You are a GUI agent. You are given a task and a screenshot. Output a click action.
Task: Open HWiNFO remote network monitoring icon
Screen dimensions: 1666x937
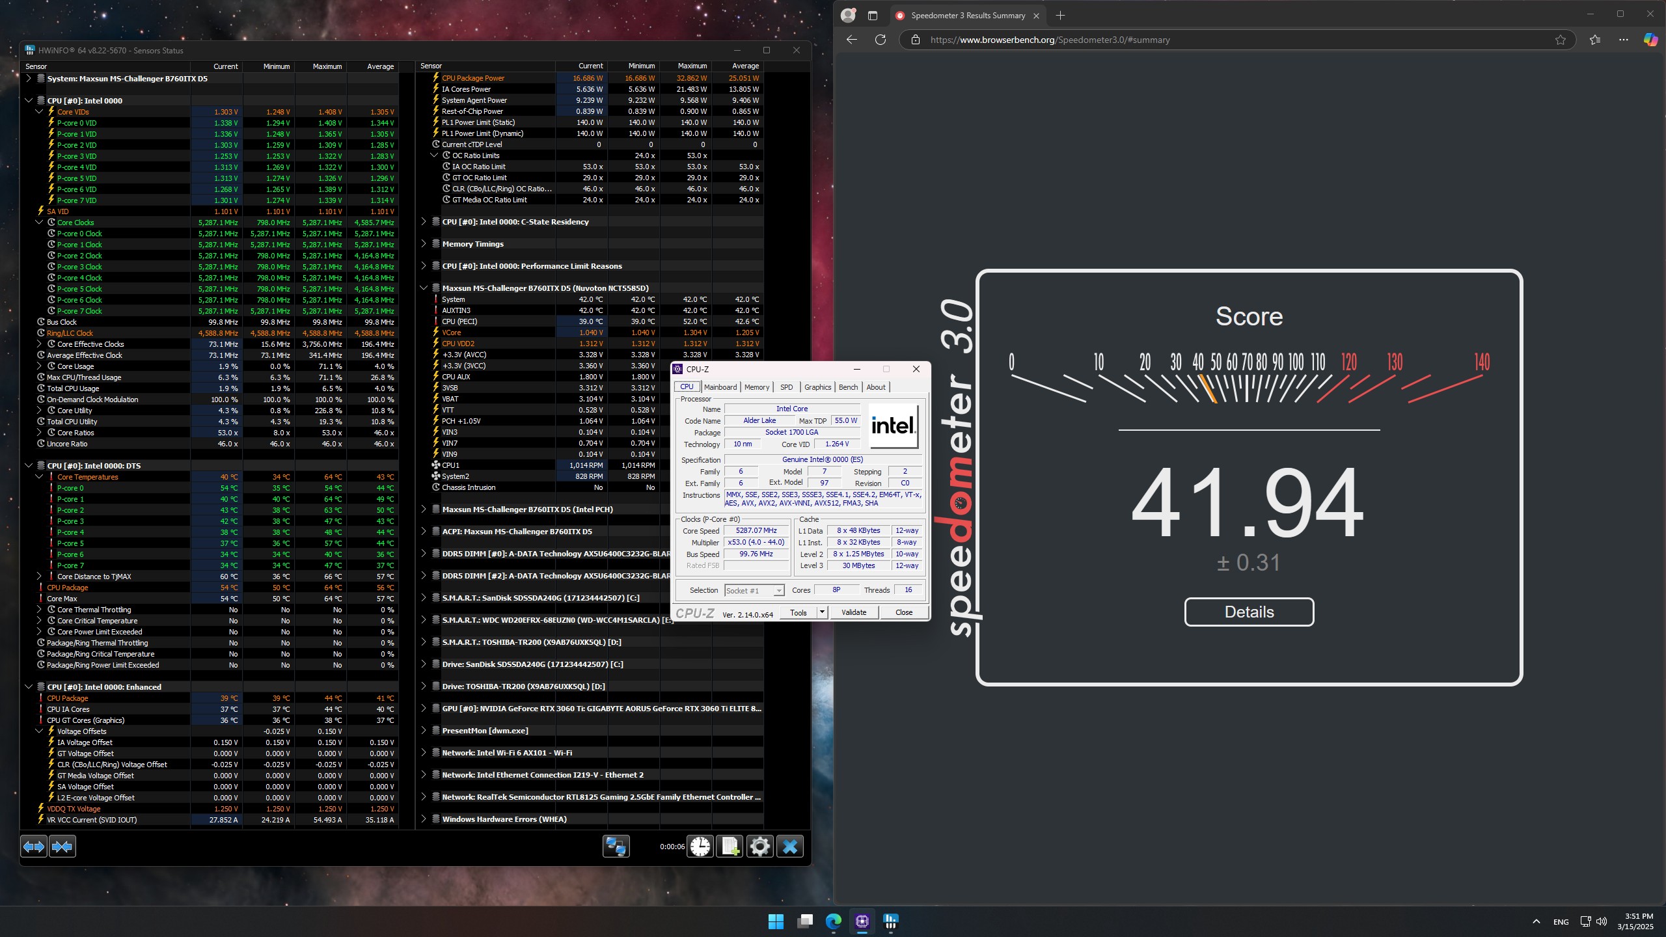(616, 847)
